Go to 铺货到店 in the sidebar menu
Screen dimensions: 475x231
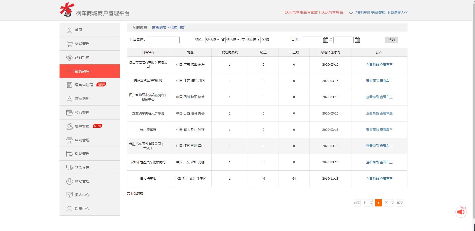click(x=82, y=71)
